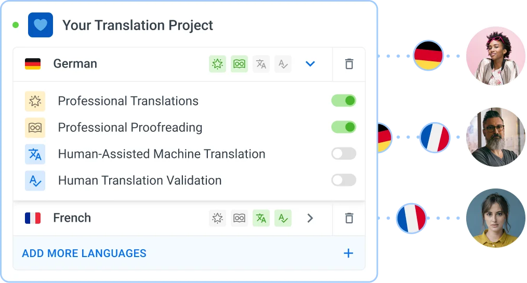Delete the German language row
The height and width of the screenshot is (283, 527).
tap(349, 64)
